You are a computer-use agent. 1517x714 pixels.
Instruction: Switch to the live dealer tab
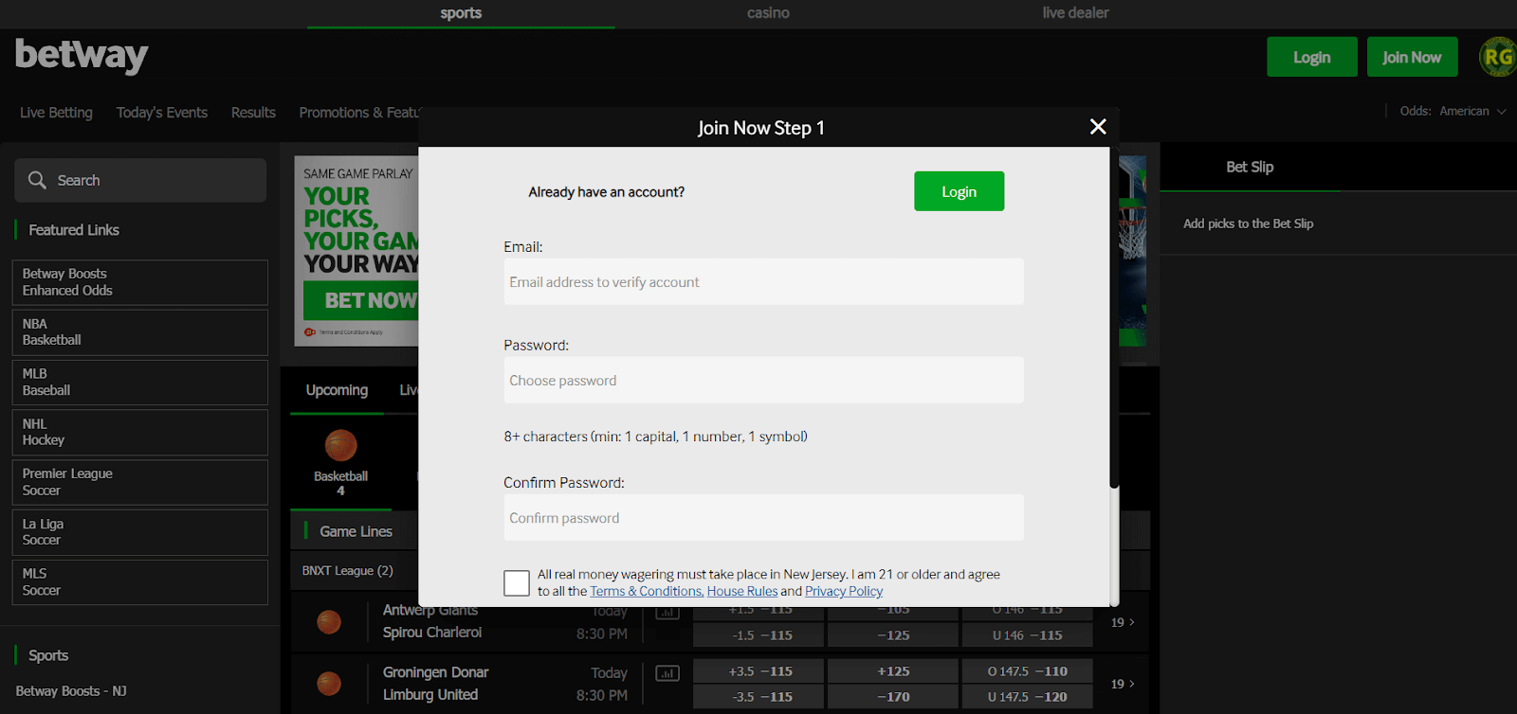click(x=1075, y=13)
